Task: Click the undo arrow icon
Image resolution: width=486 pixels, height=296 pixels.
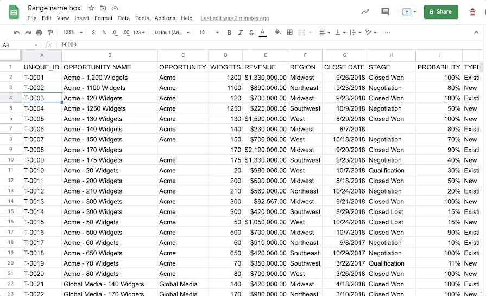Action: [17, 33]
